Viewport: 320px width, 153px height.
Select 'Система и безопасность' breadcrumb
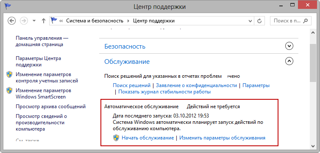(x=95, y=21)
